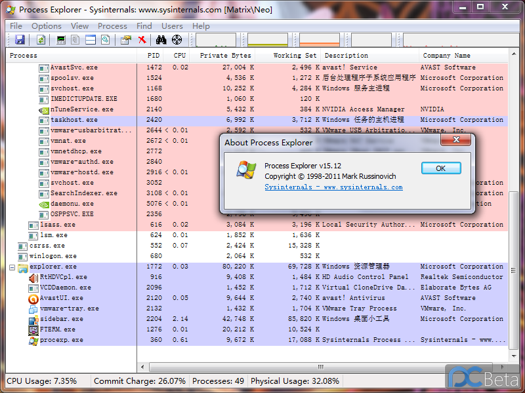Open the Help menu
The image size is (525, 393).
pyautogui.click(x=201, y=26)
